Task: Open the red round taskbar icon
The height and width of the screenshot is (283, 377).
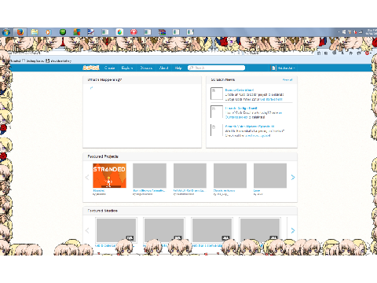Action: pyautogui.click(x=134, y=32)
